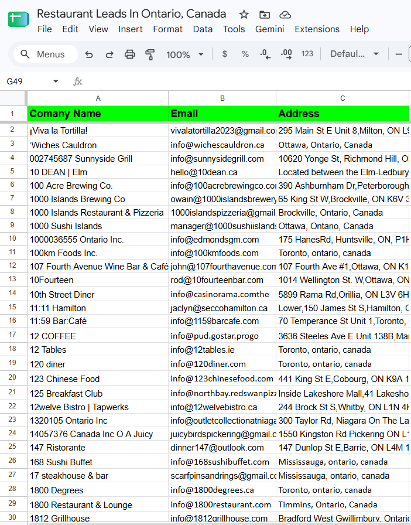Select cell 1800 Restaurant & Lounge

[98, 504]
